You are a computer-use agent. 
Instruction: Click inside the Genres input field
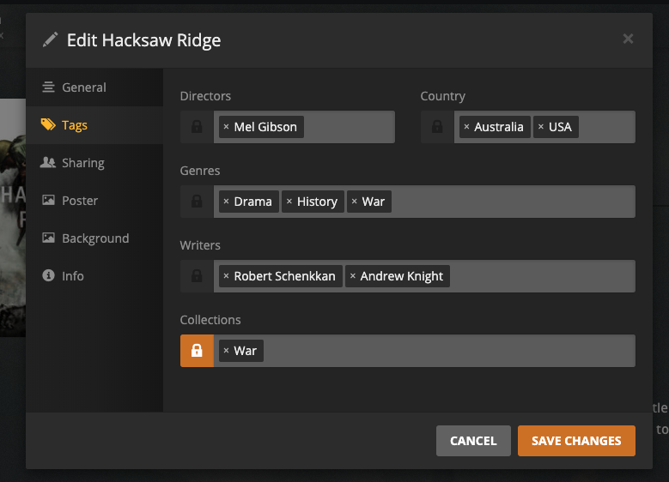[424, 202]
